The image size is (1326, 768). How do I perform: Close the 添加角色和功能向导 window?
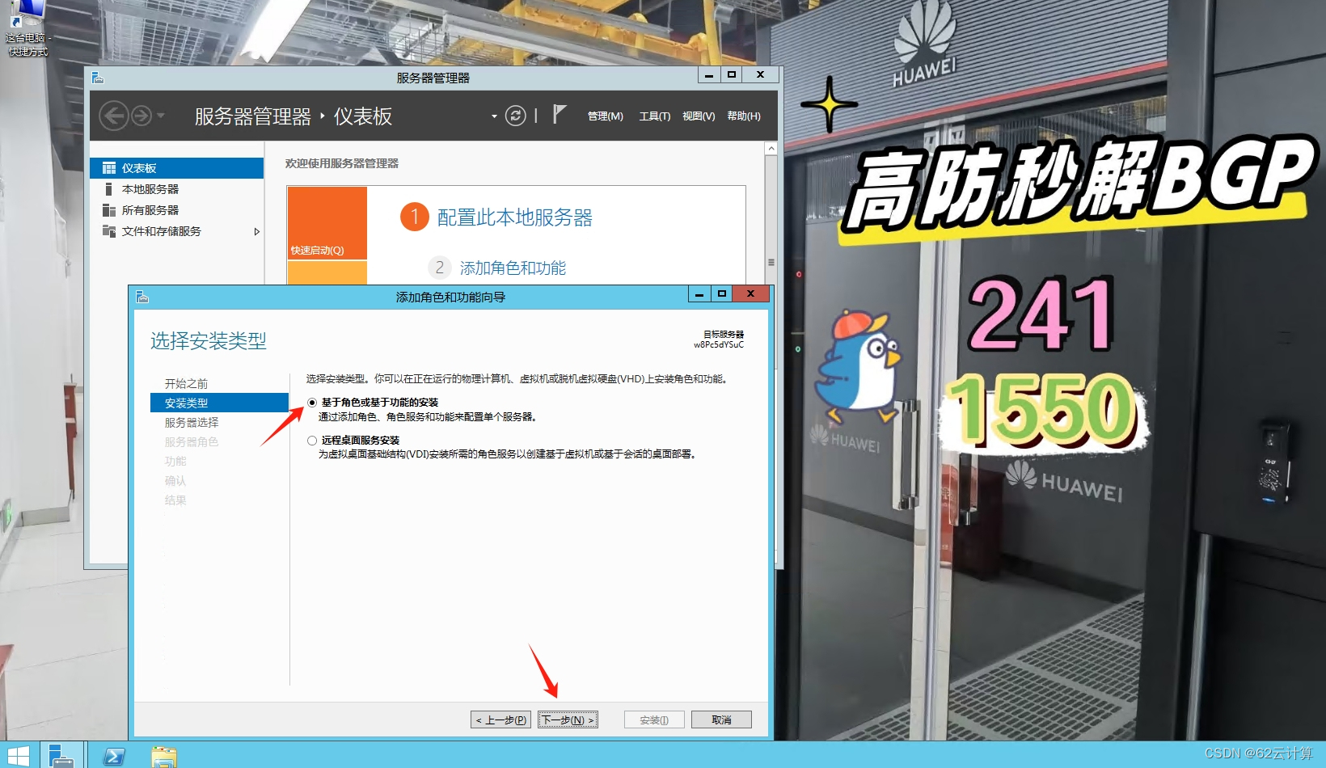click(x=750, y=294)
